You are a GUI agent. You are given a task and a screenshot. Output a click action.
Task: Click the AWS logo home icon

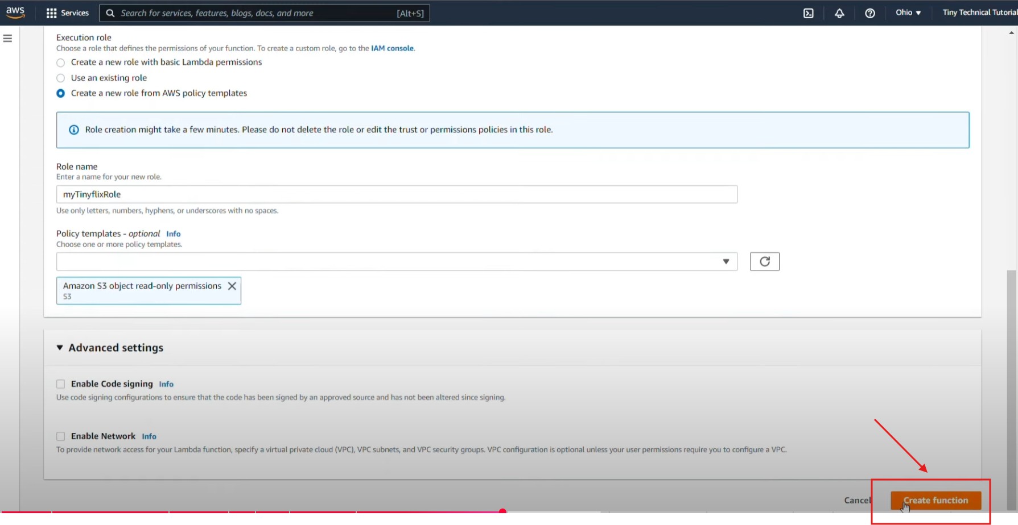(15, 13)
